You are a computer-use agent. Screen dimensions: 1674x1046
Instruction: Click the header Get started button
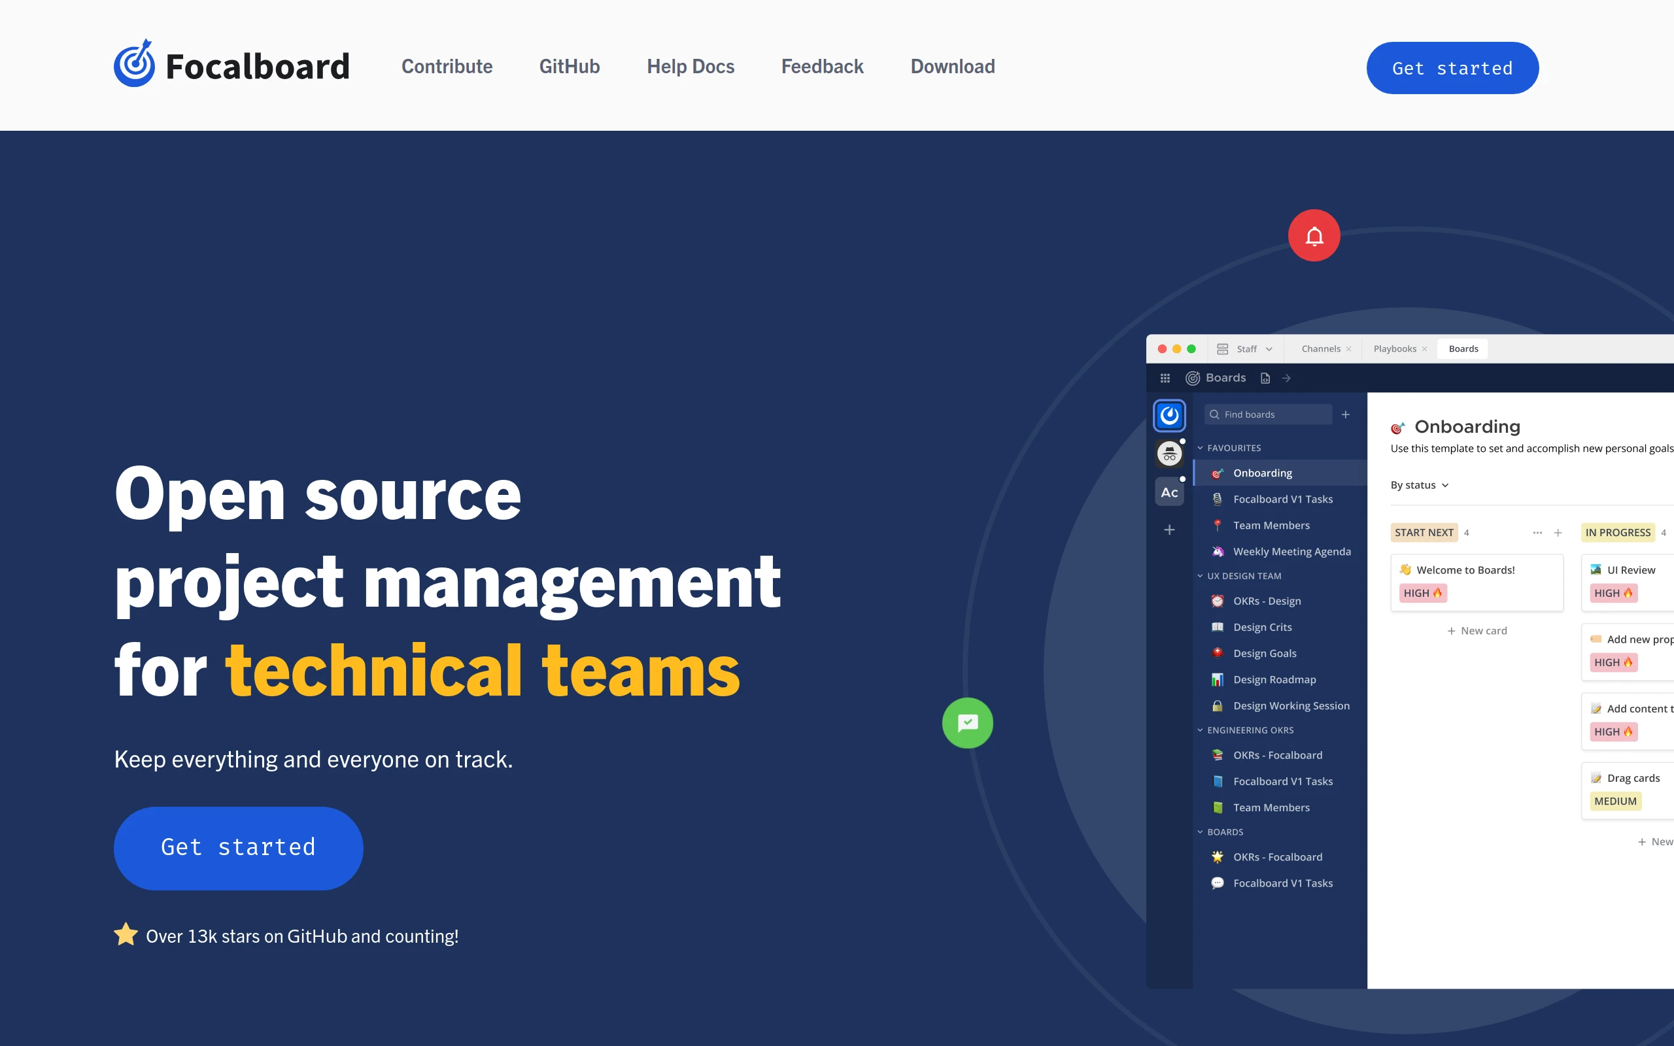point(1452,68)
